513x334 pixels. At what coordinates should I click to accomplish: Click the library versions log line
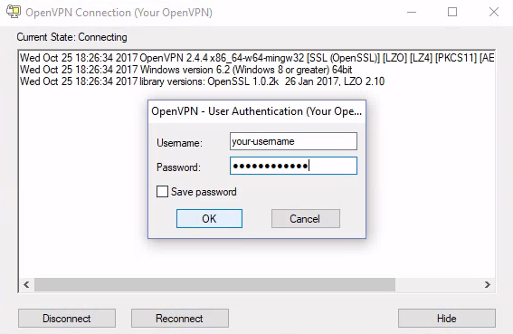coord(202,81)
